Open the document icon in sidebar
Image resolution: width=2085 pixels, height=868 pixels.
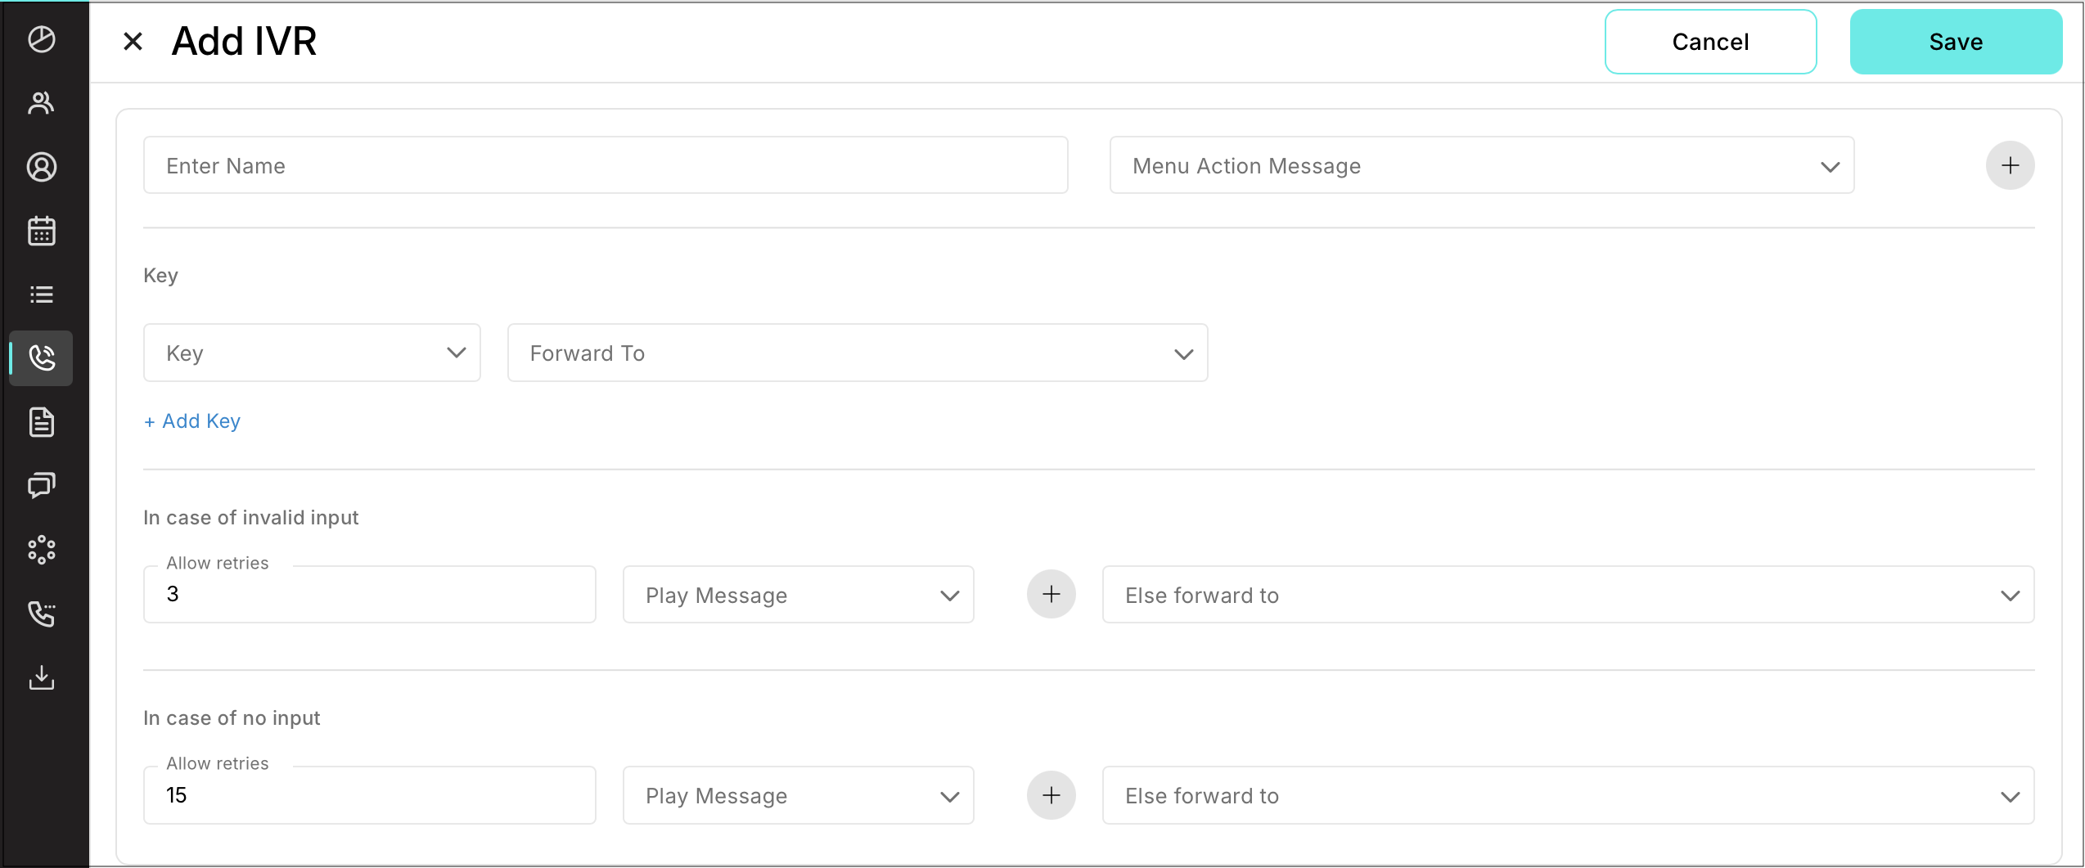(42, 422)
